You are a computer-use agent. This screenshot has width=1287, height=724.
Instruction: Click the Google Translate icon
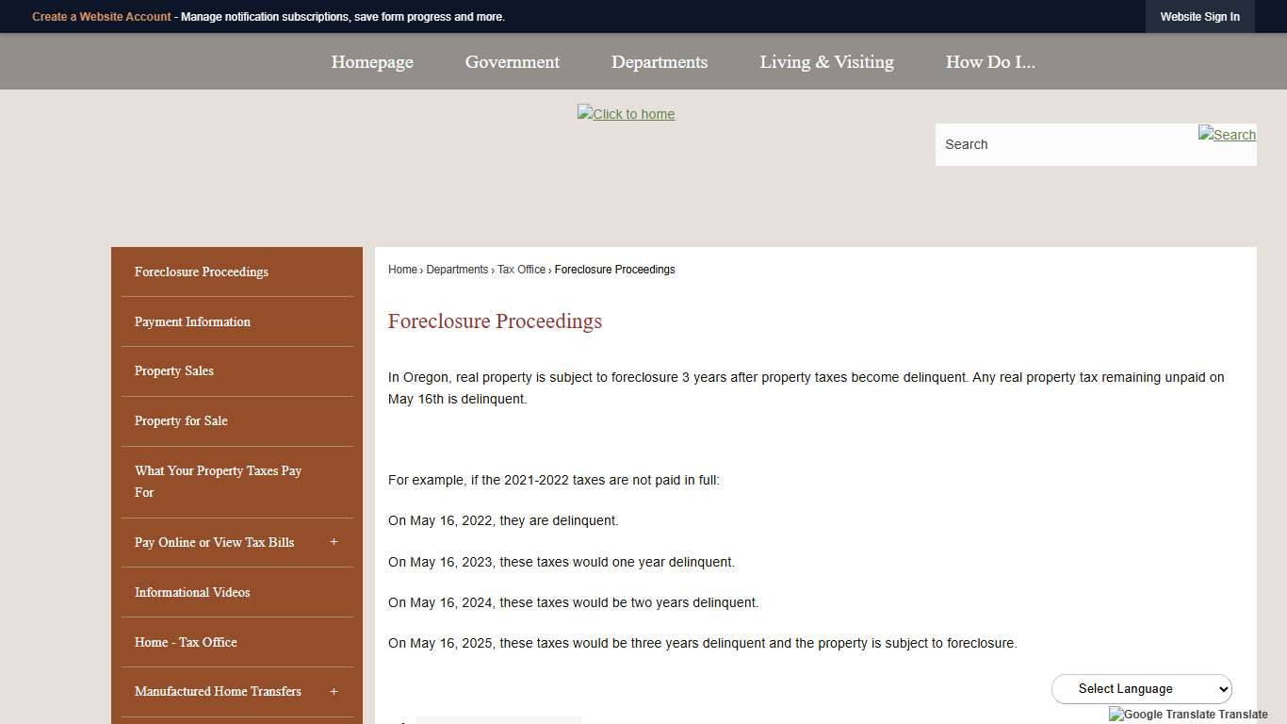point(1115,715)
